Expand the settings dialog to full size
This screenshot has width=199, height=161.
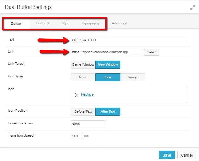point(192,7)
